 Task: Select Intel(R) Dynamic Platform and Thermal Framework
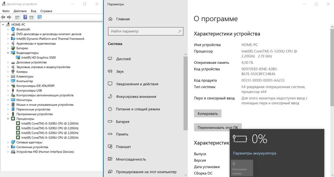(50, 39)
